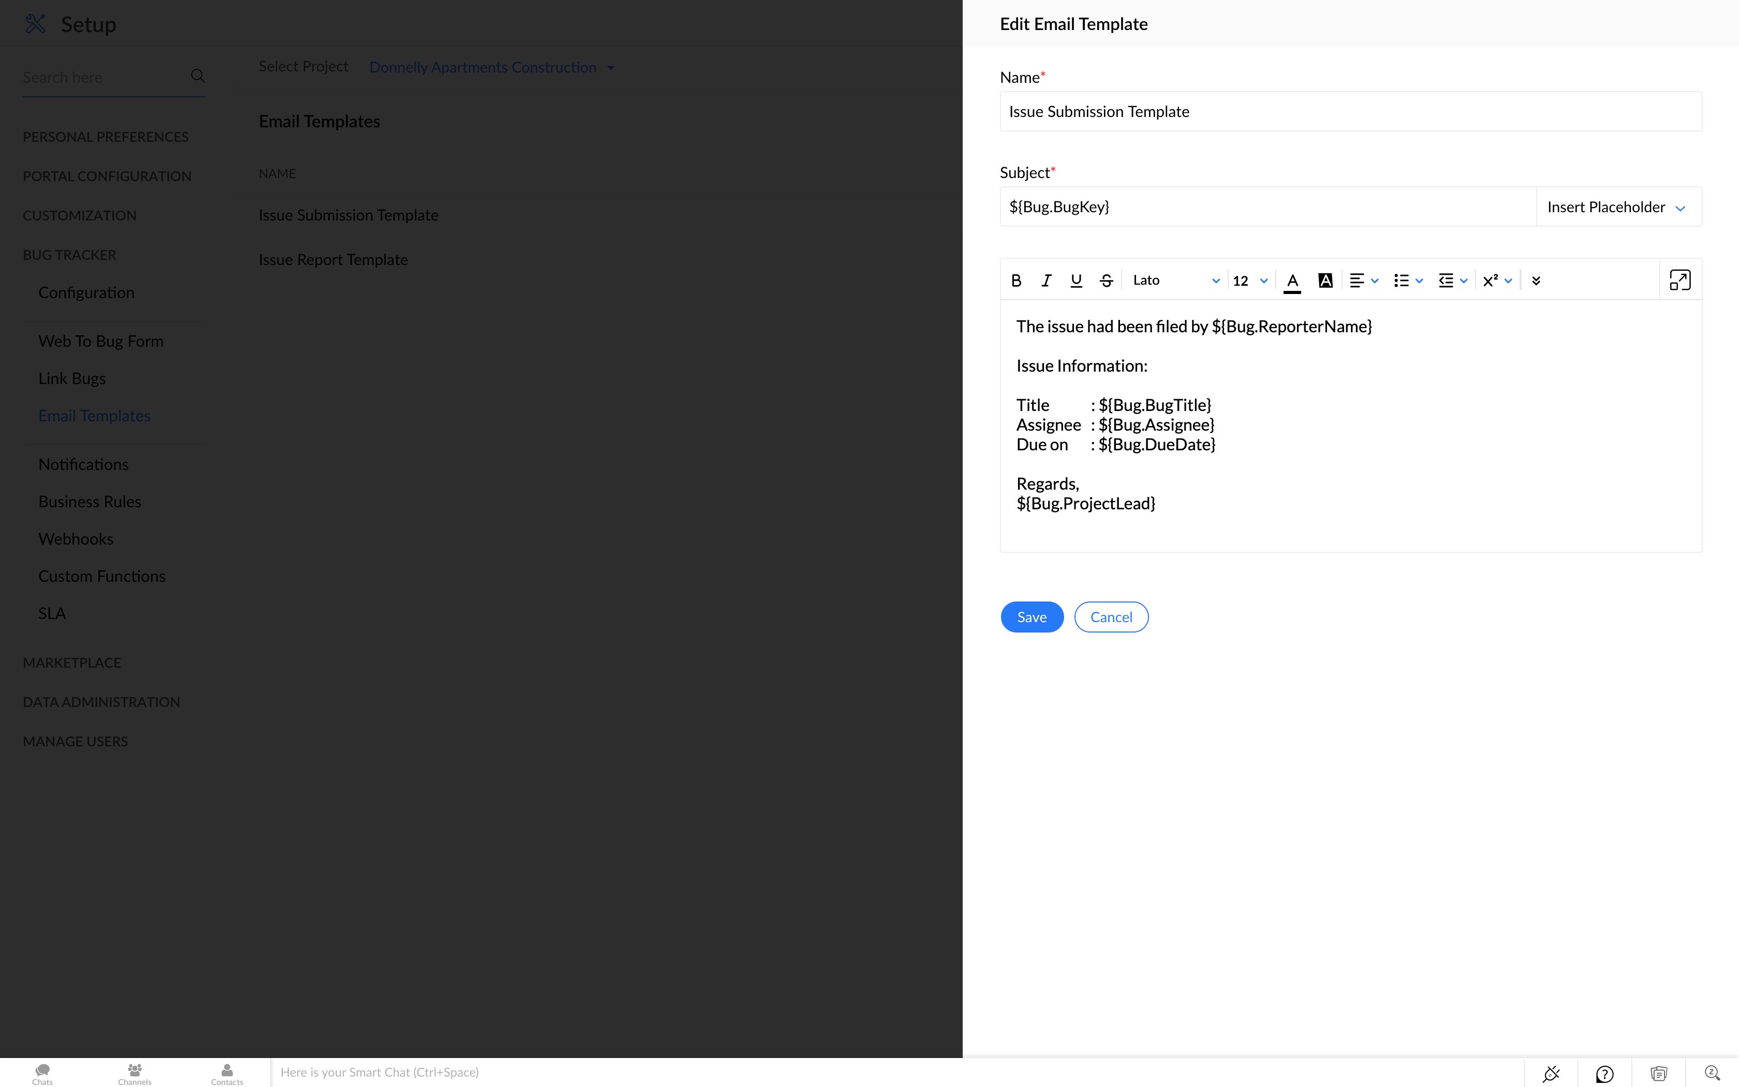Open Notifications settings

[x=83, y=464]
